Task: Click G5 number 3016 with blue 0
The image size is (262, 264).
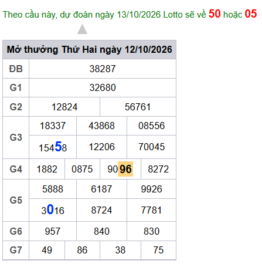Action: pos(53,210)
